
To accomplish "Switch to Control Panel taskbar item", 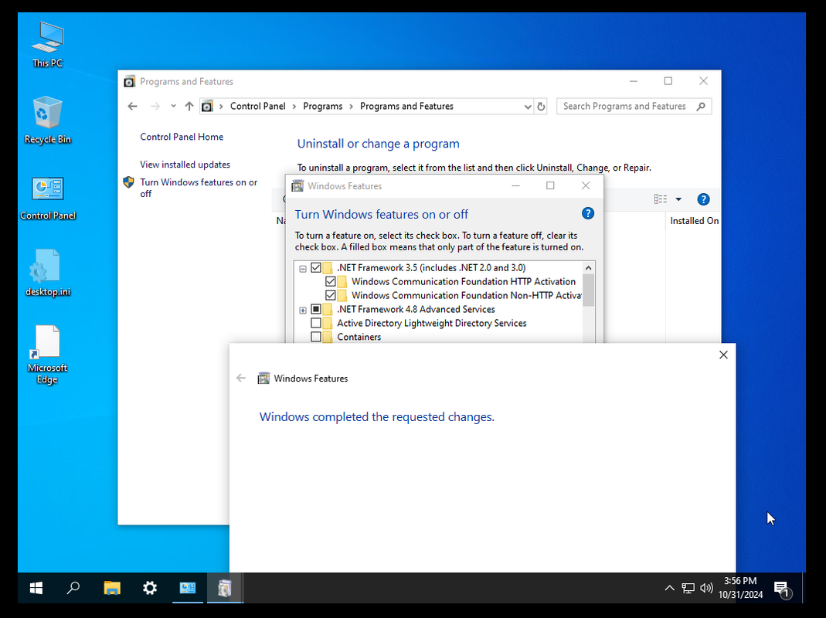I will [188, 588].
